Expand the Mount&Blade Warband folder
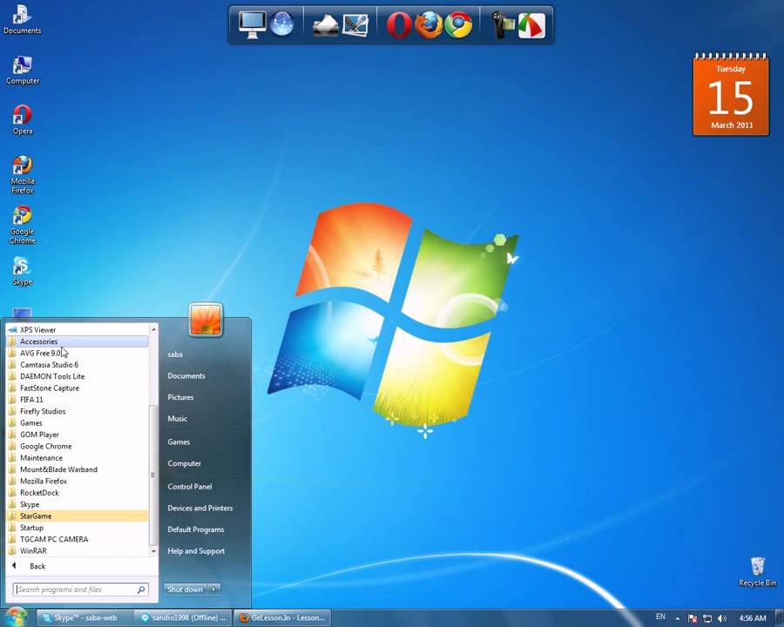 click(78, 469)
